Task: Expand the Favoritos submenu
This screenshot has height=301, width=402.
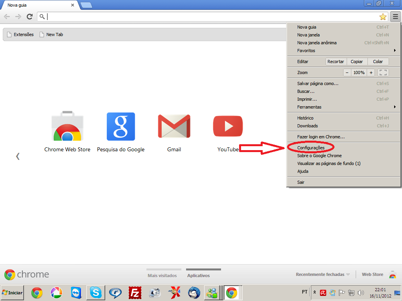Action: point(343,51)
